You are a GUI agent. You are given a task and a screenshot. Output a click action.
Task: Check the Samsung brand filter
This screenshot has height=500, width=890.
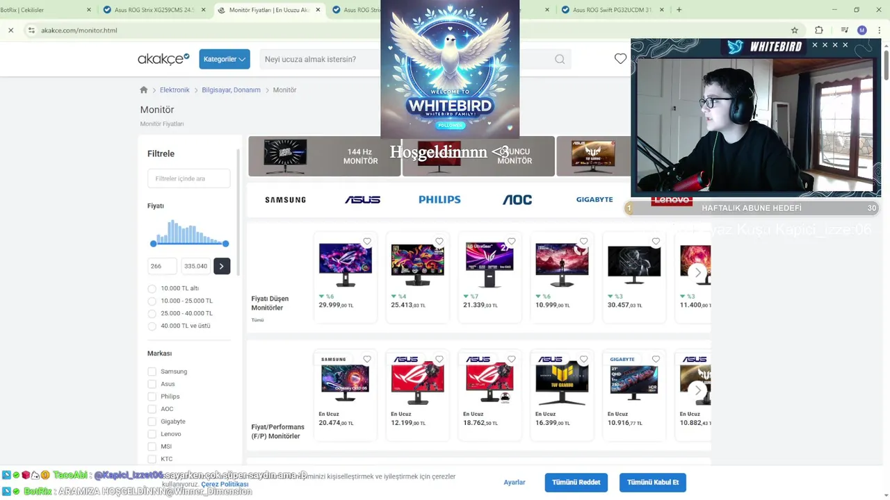[152, 372]
